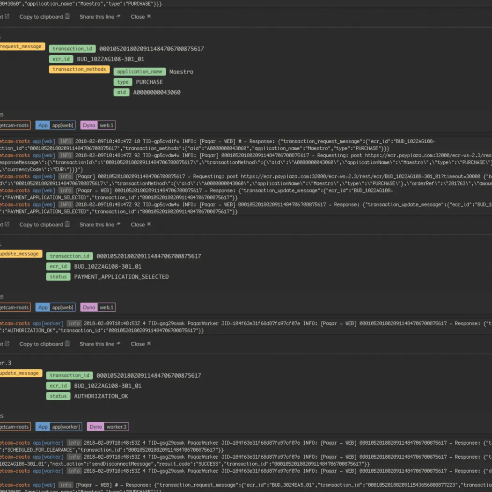Close the AUTHORIZATION_OK expanded line

tap(140, 344)
